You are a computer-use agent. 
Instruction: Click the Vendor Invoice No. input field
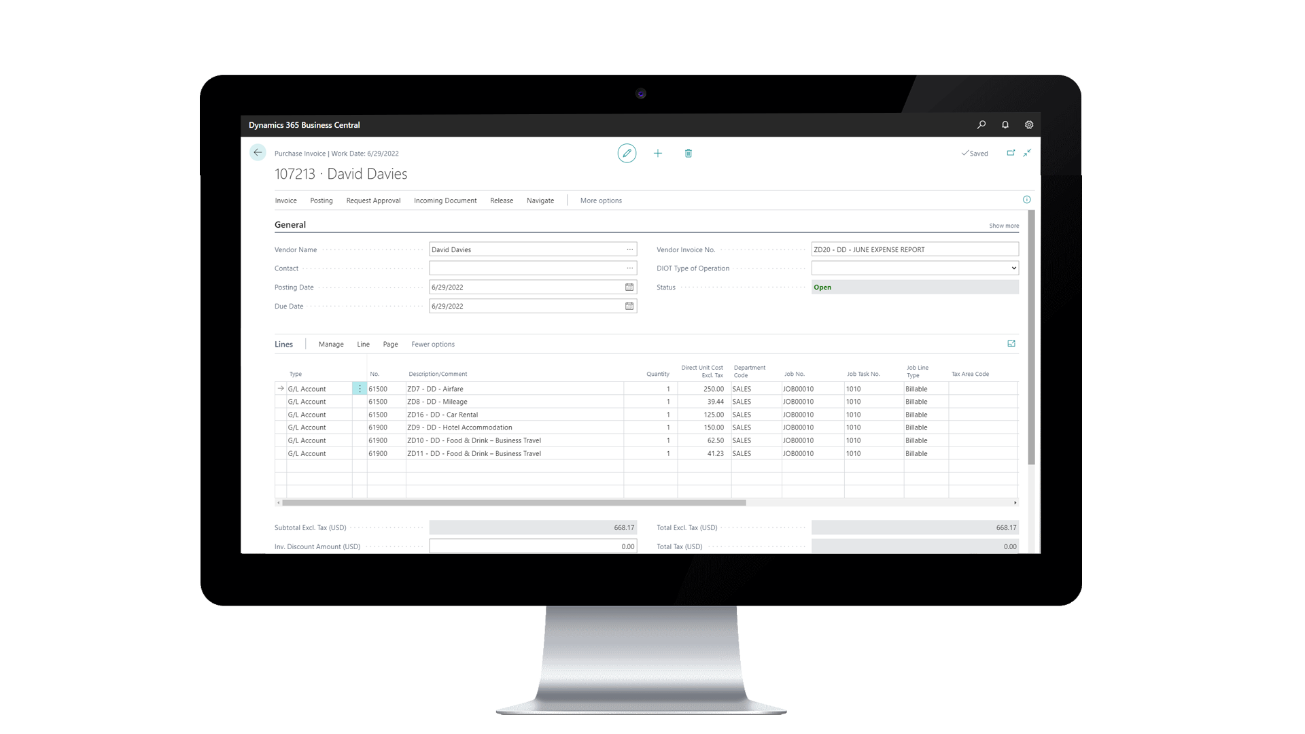coord(913,249)
